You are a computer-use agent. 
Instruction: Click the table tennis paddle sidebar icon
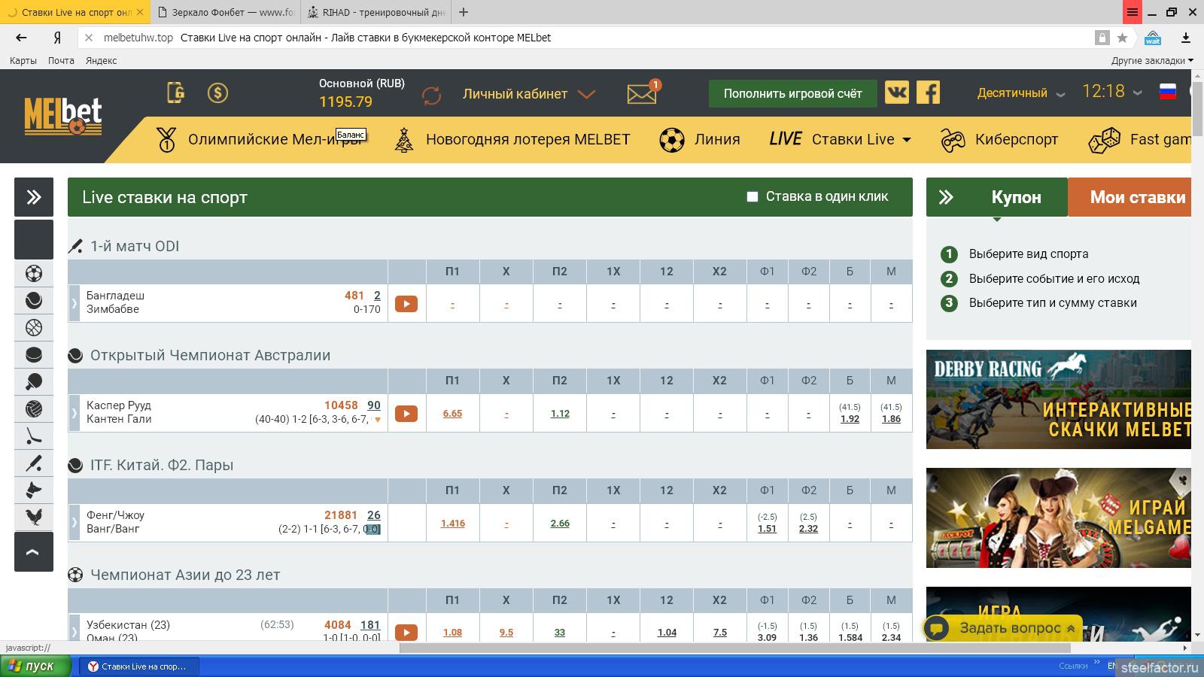(x=34, y=381)
